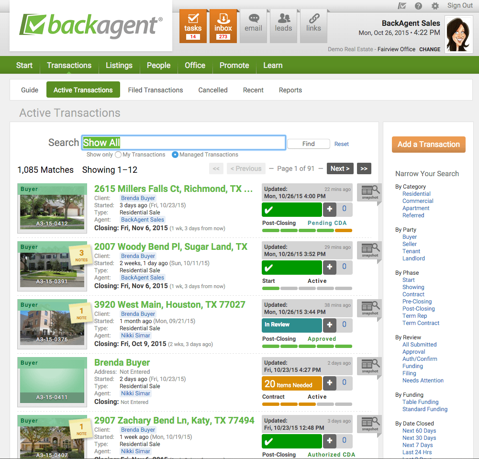Open the leads icon
The width and height of the screenshot is (479, 459).
coord(283,23)
